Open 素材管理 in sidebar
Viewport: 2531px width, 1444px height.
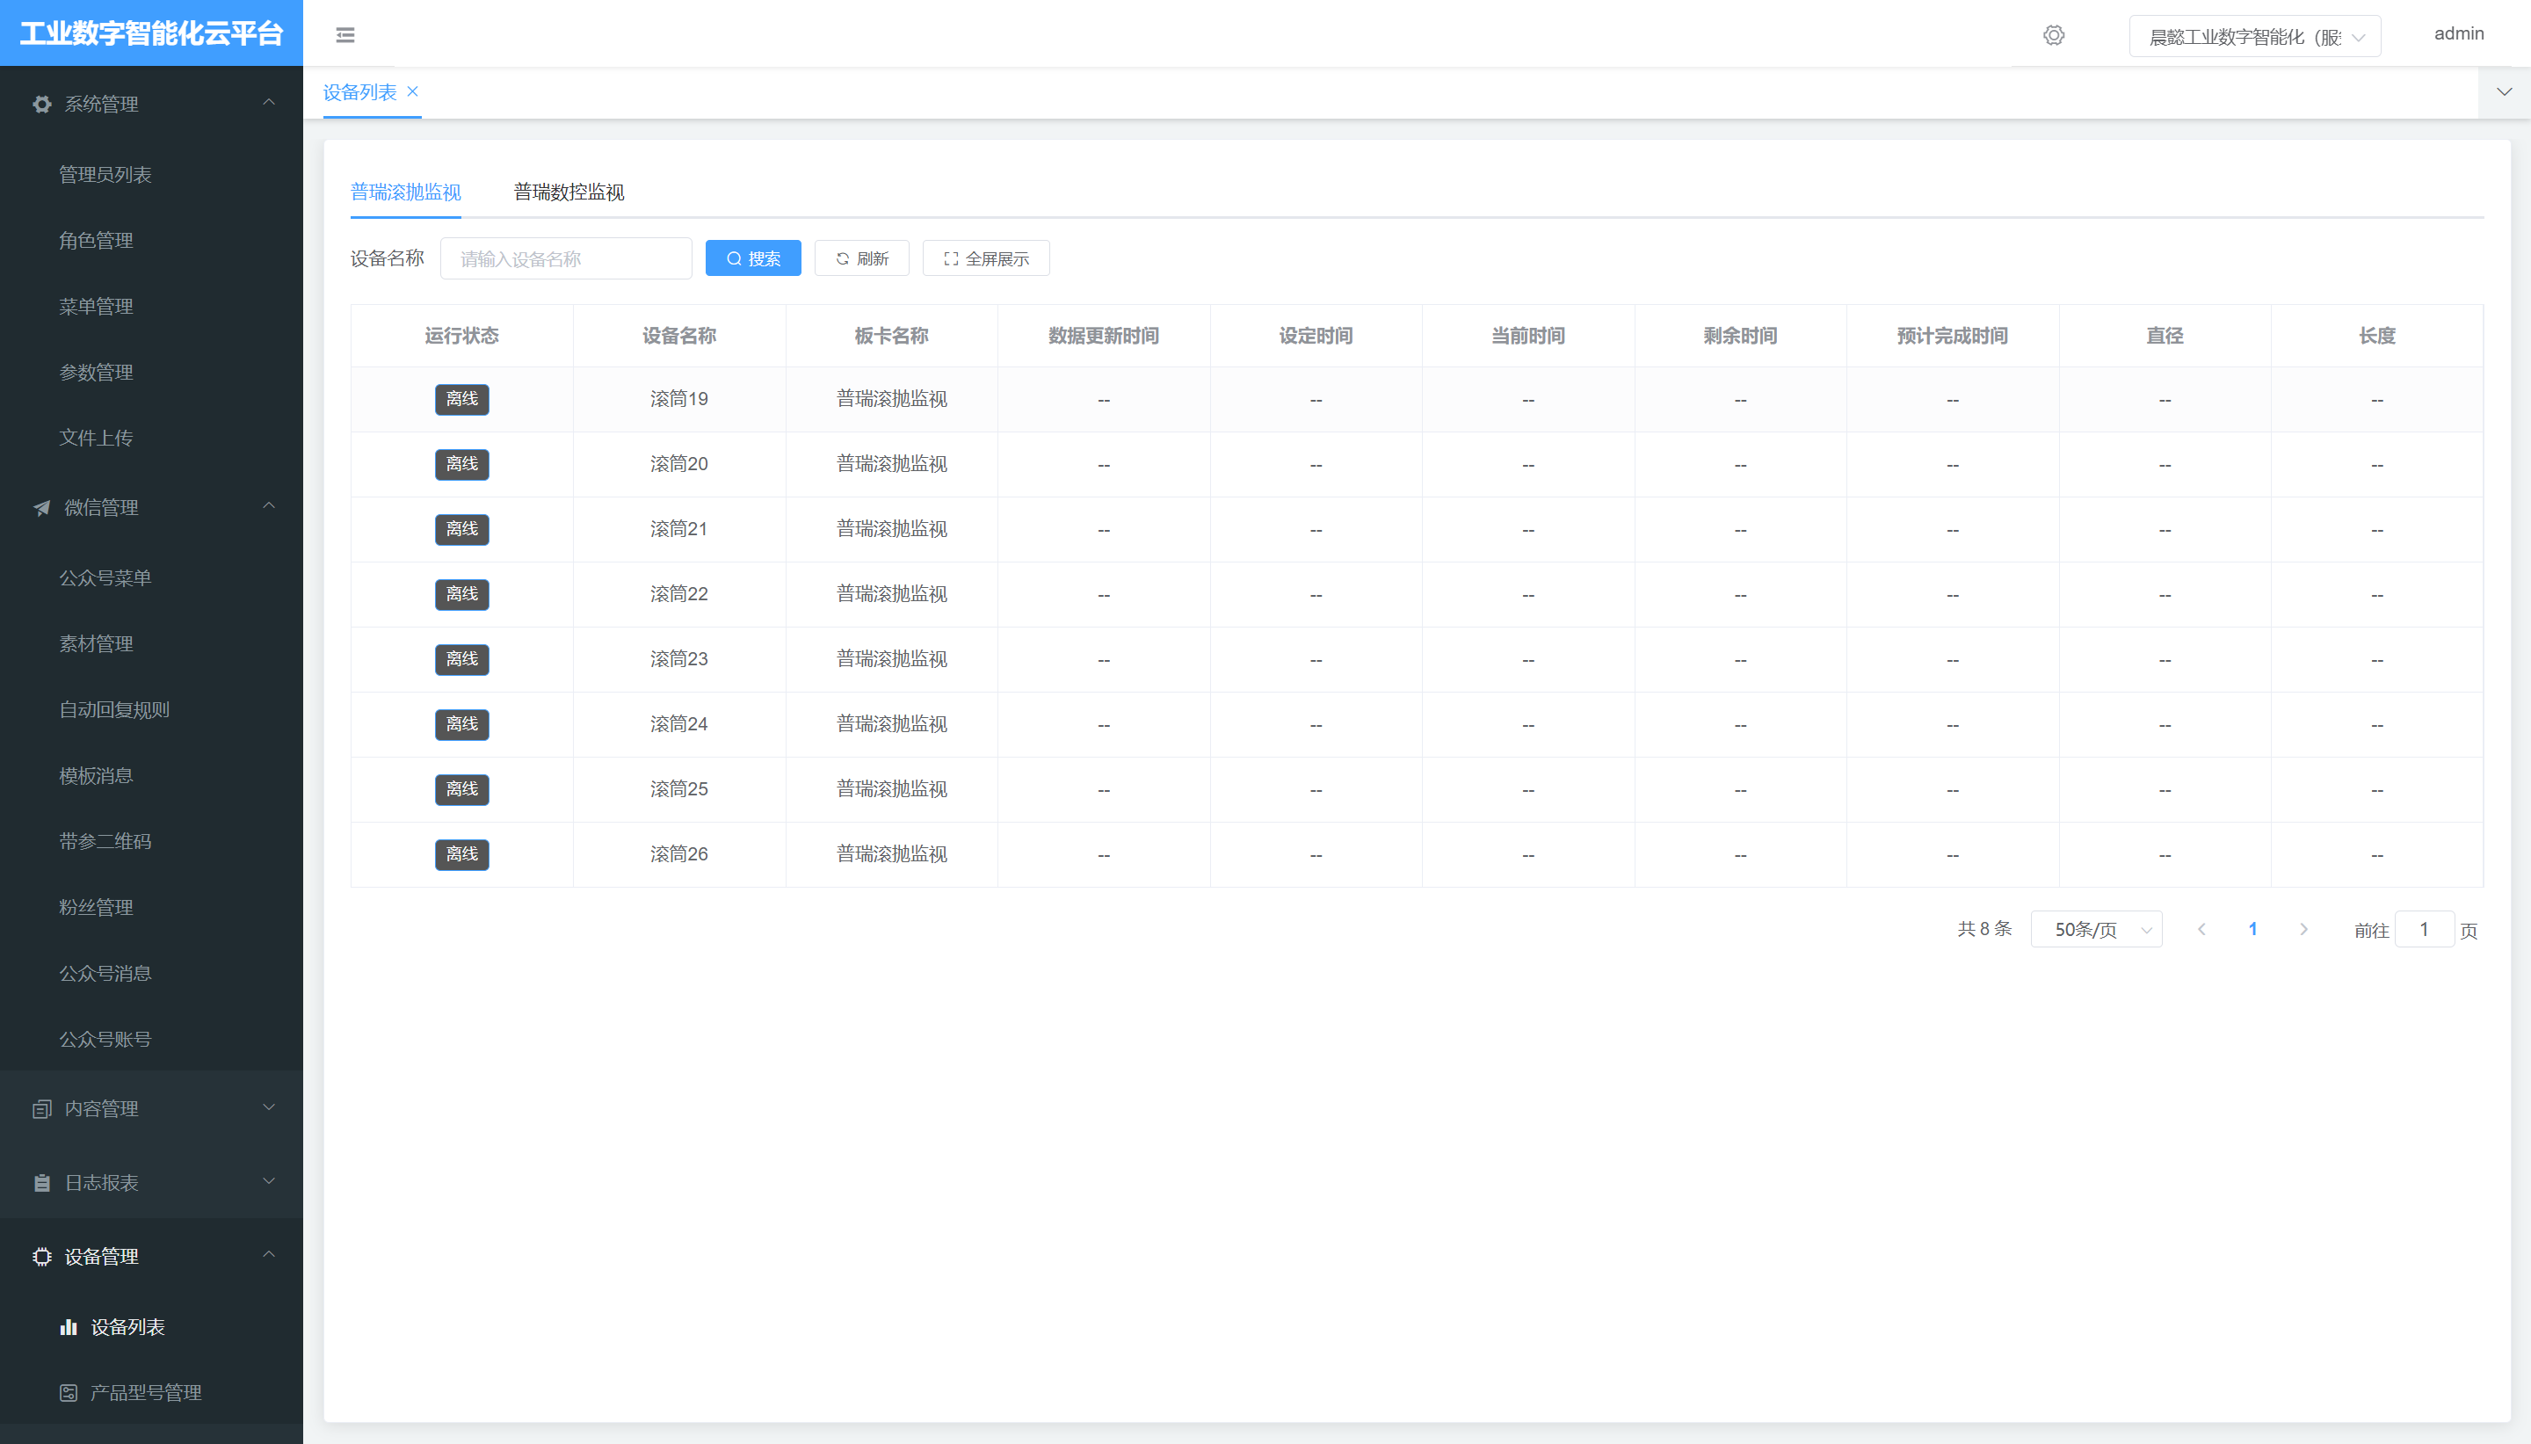coord(96,643)
